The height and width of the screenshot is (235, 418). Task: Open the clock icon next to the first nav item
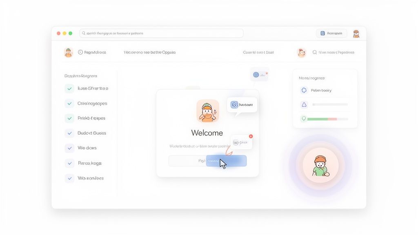80,52
